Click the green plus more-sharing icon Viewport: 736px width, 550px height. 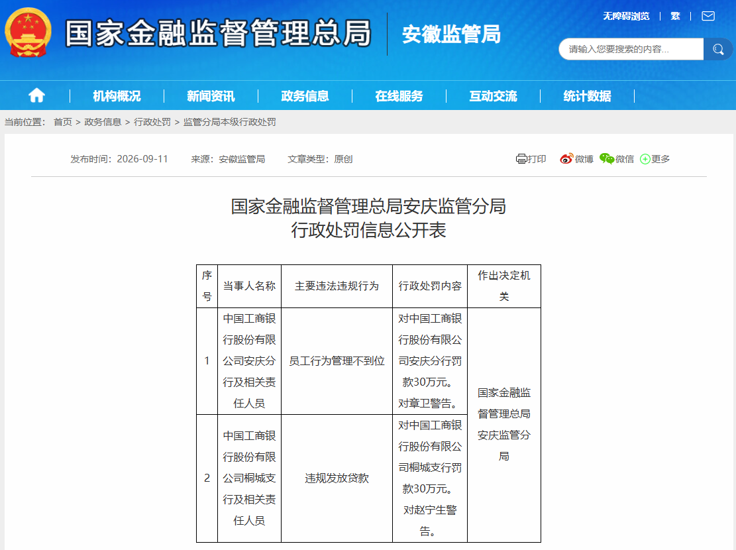[645, 159]
